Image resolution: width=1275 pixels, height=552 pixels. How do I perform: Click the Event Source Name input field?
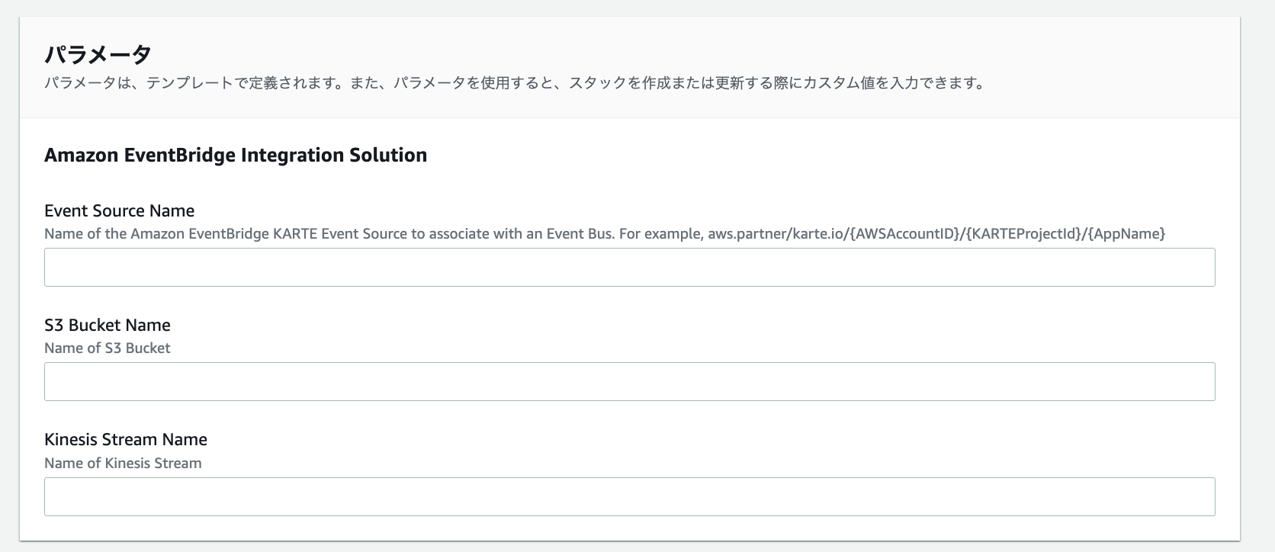[x=629, y=267]
